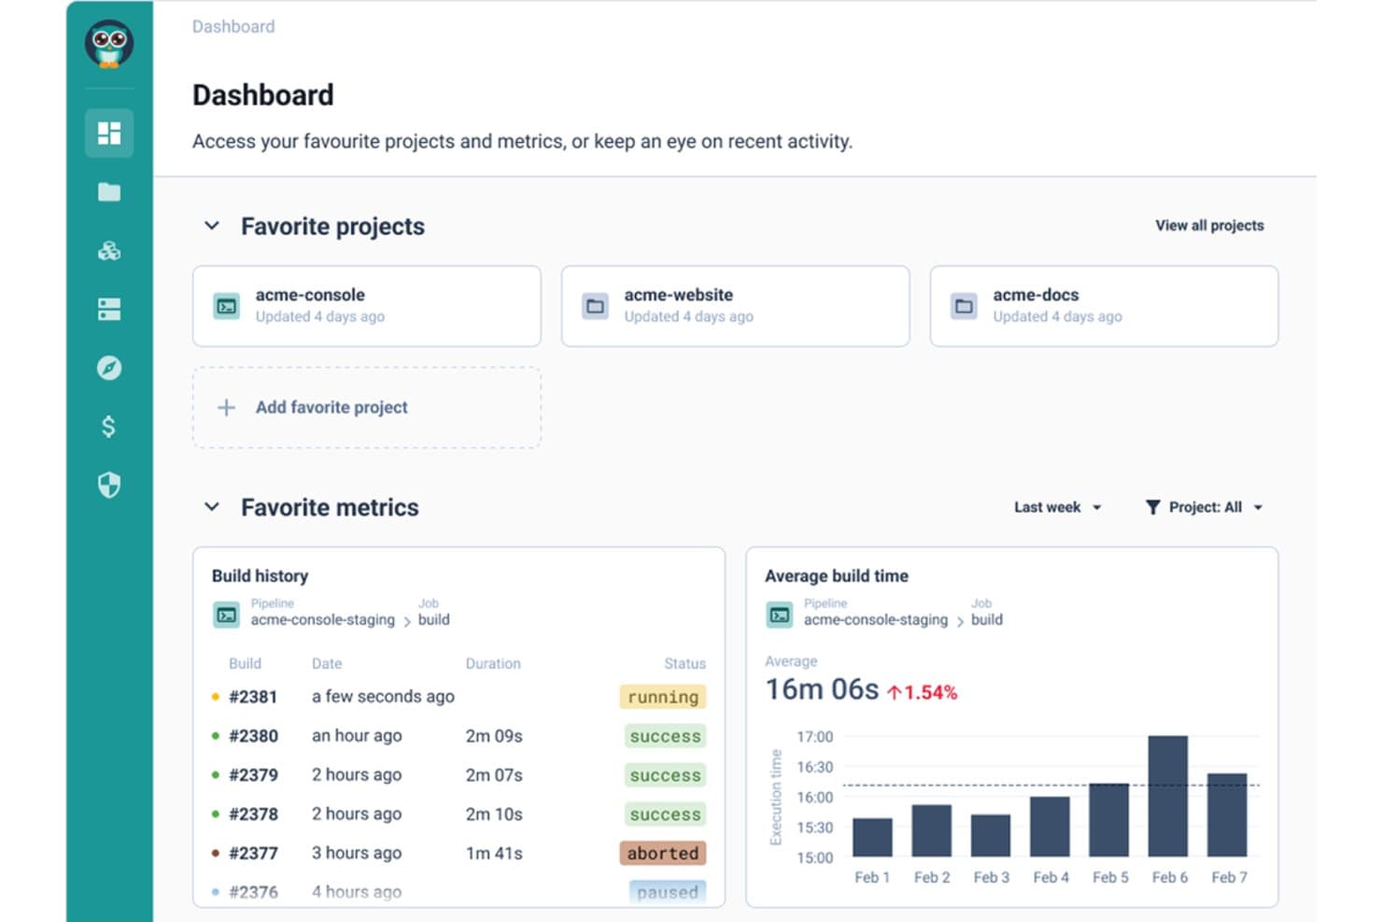Click the 1.54% increase indicator
Image resolution: width=1382 pixels, height=922 pixels.
coord(922,692)
